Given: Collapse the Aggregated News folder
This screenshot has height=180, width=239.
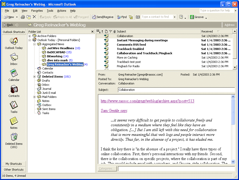Looking at the screenshot, I should tap(35, 44).
